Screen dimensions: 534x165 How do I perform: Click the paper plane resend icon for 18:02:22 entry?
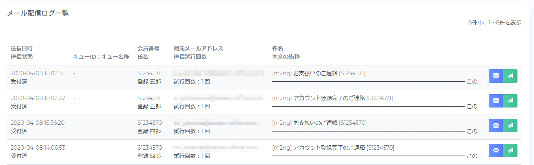[x=510, y=101]
